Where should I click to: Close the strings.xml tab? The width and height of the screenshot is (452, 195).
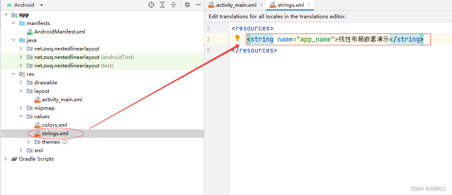coord(309,5)
